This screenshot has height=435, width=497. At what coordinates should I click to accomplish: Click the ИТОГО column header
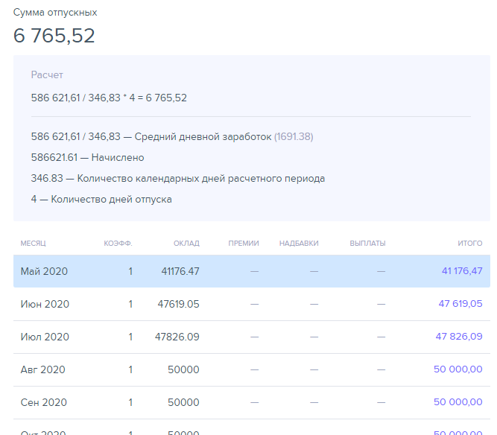point(469,244)
